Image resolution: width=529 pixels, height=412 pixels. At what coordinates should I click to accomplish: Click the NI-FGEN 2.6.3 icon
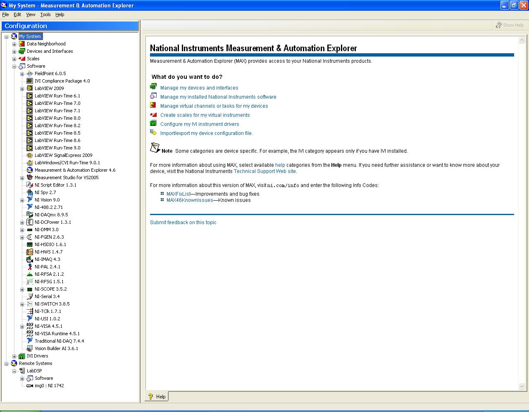[30, 237]
